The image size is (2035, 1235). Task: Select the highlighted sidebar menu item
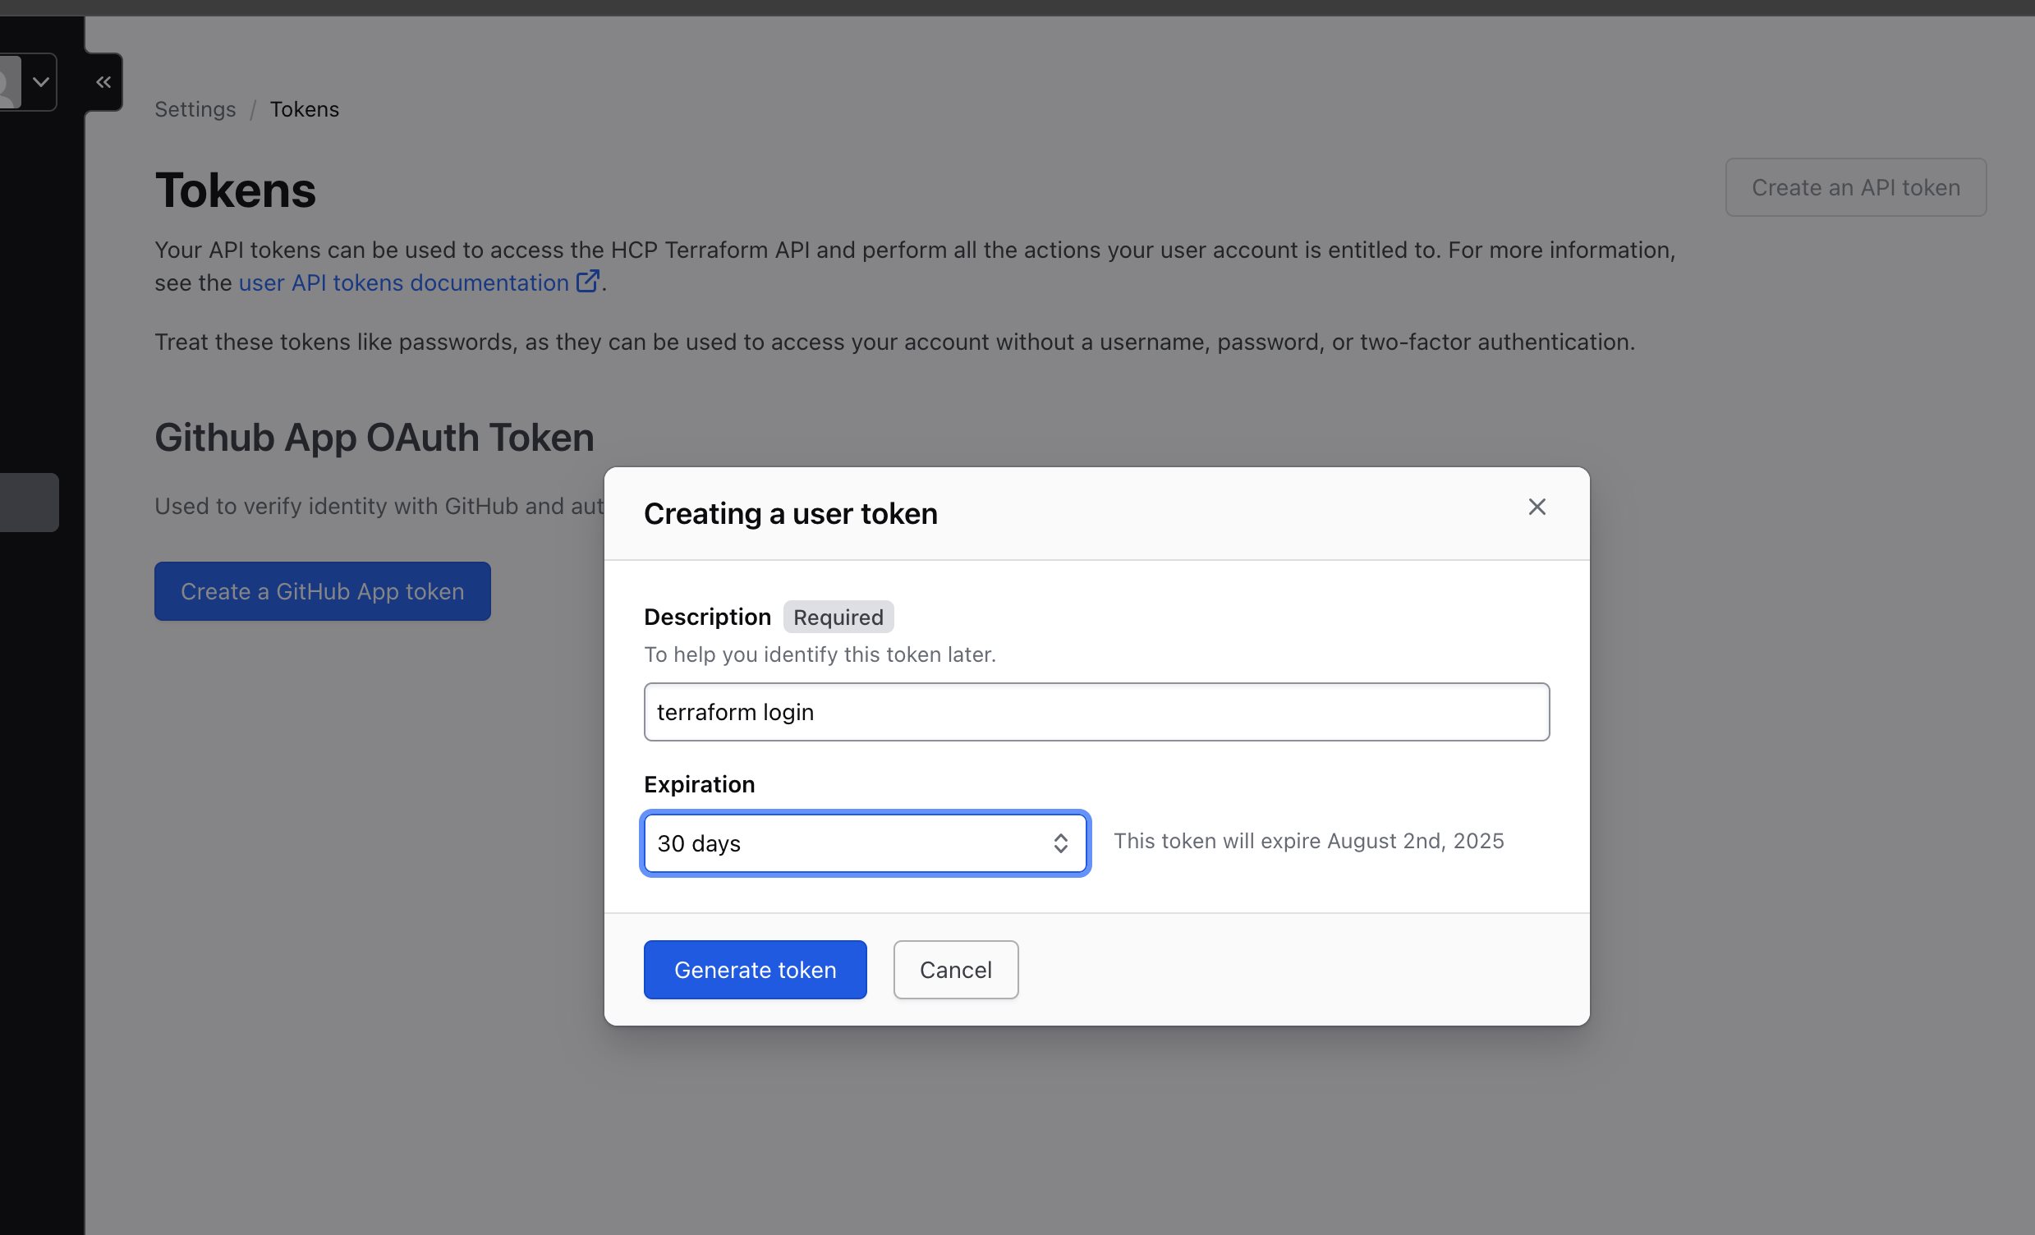click(29, 502)
